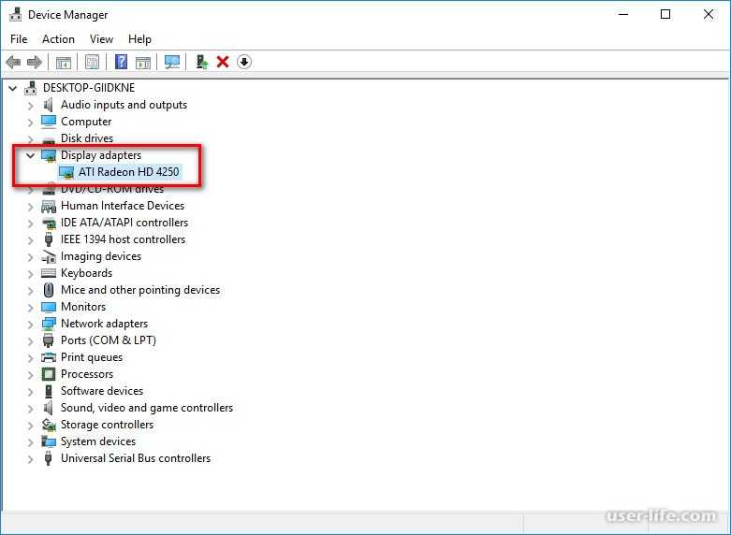Select the Disk drives label
The height and width of the screenshot is (535, 731).
coord(87,138)
